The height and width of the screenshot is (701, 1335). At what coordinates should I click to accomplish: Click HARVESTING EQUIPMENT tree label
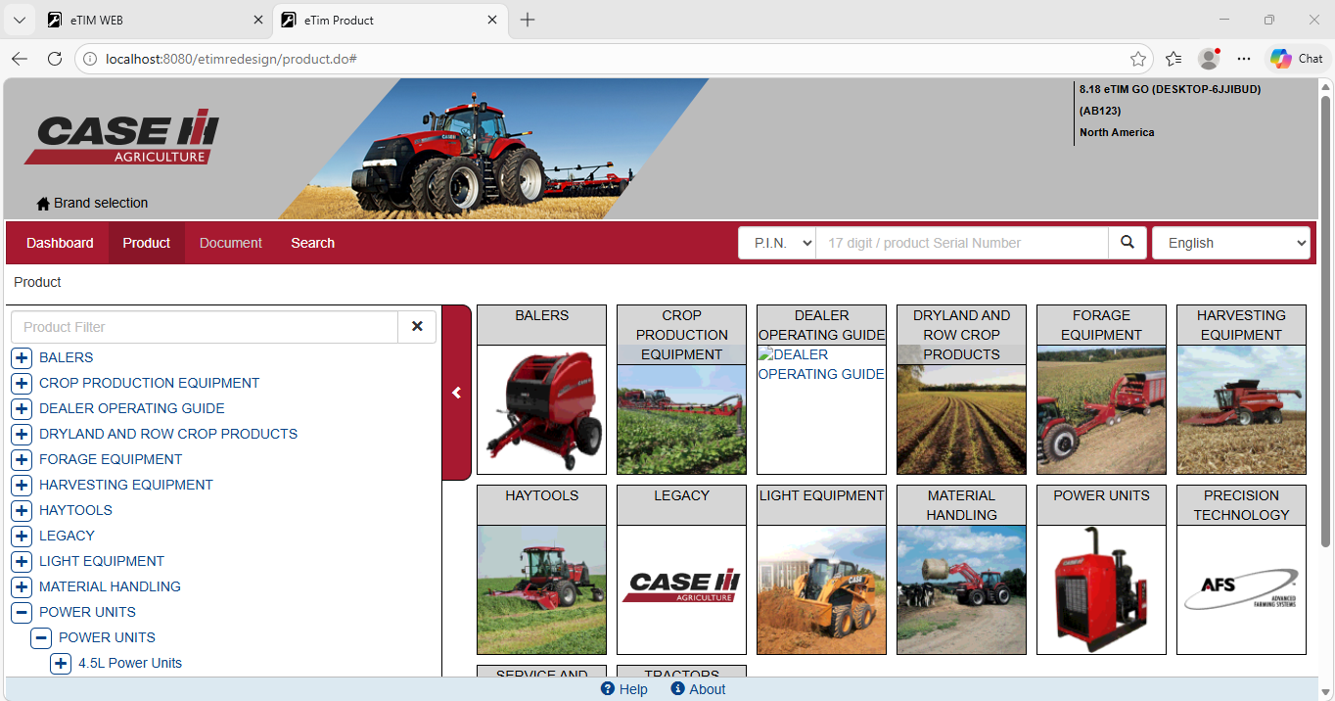click(126, 485)
